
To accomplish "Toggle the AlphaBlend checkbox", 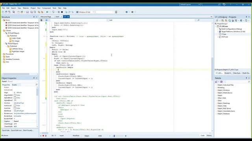I will (15, 98).
